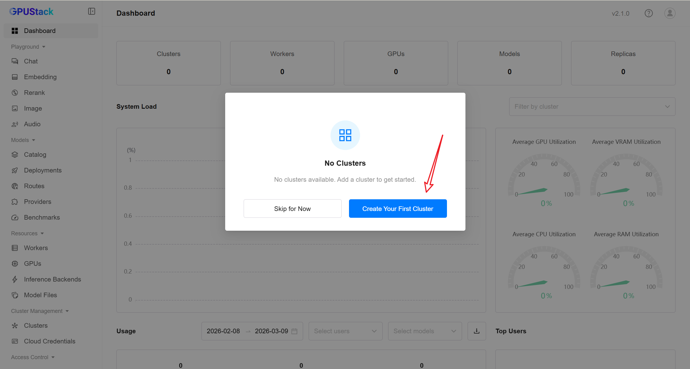Image resolution: width=690 pixels, height=369 pixels.
Task: Open the Filter by cluster dropdown
Action: pyautogui.click(x=592, y=107)
